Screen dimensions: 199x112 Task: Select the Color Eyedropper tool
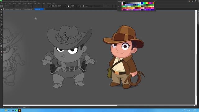1,49
